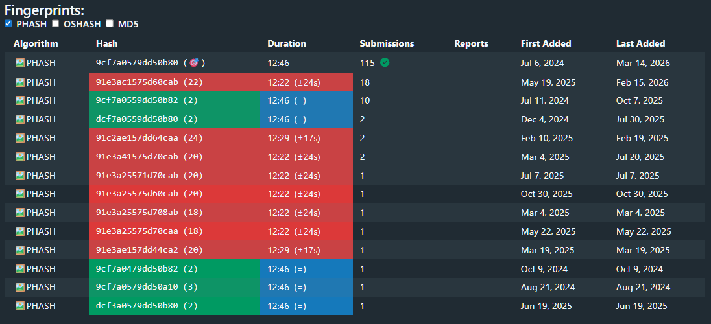The width and height of the screenshot is (711, 324).
Task: Click the submission count 18
Action: 365,82
